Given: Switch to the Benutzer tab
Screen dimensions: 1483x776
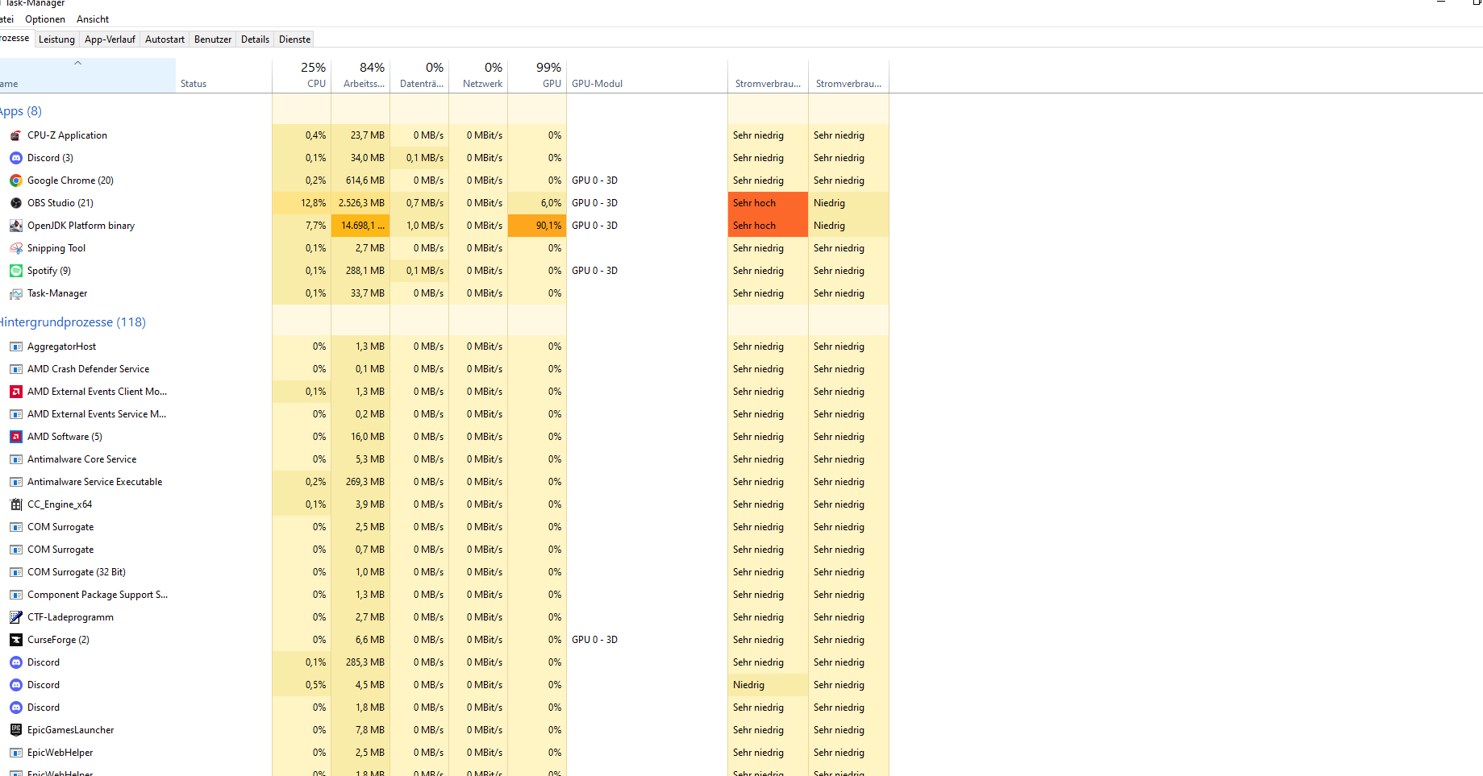Looking at the screenshot, I should [x=213, y=39].
